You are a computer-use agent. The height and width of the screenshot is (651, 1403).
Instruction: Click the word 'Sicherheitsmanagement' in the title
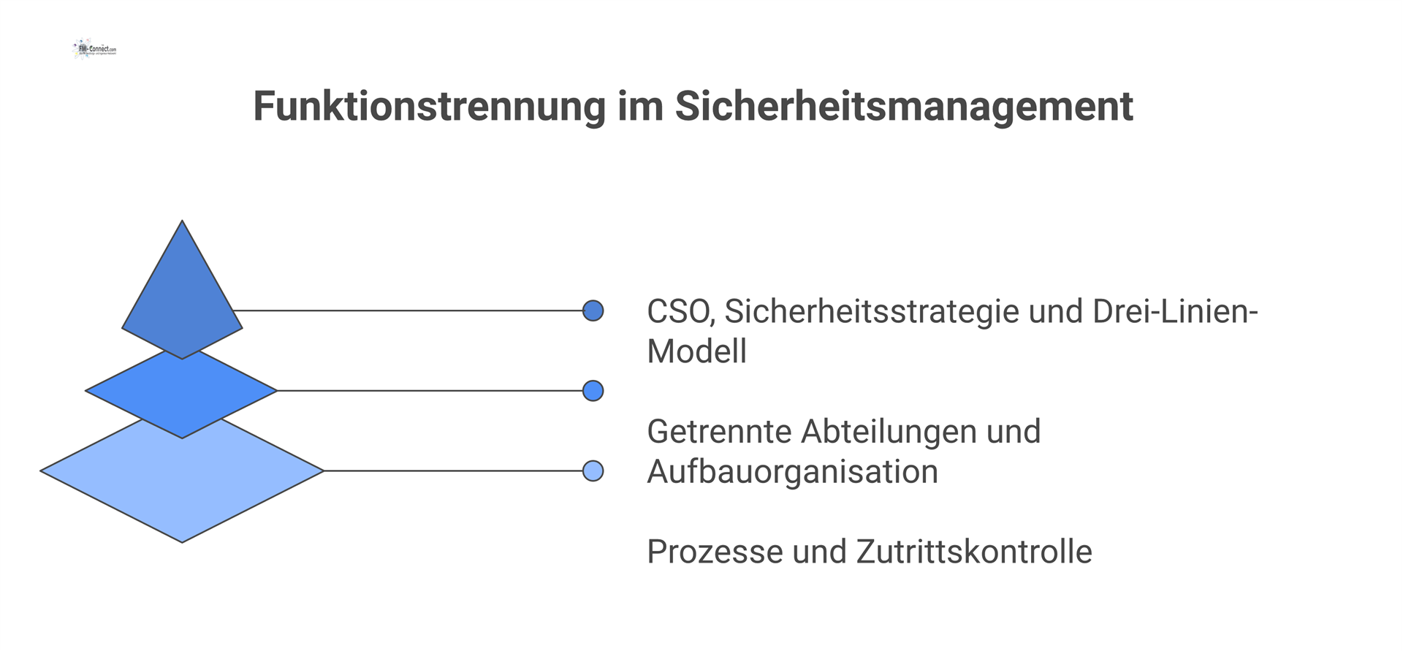(x=904, y=107)
